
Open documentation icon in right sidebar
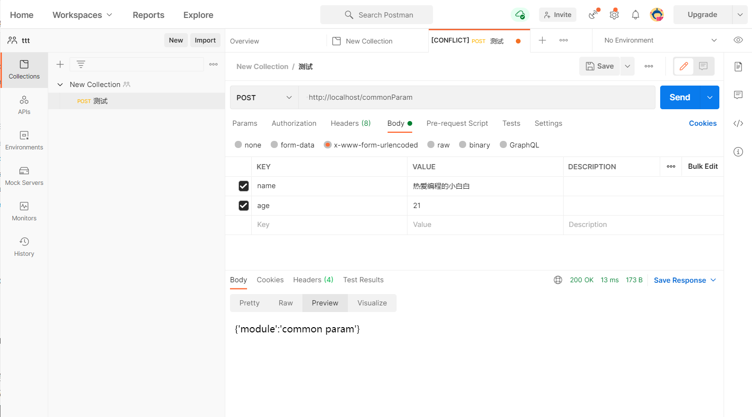[x=738, y=66]
